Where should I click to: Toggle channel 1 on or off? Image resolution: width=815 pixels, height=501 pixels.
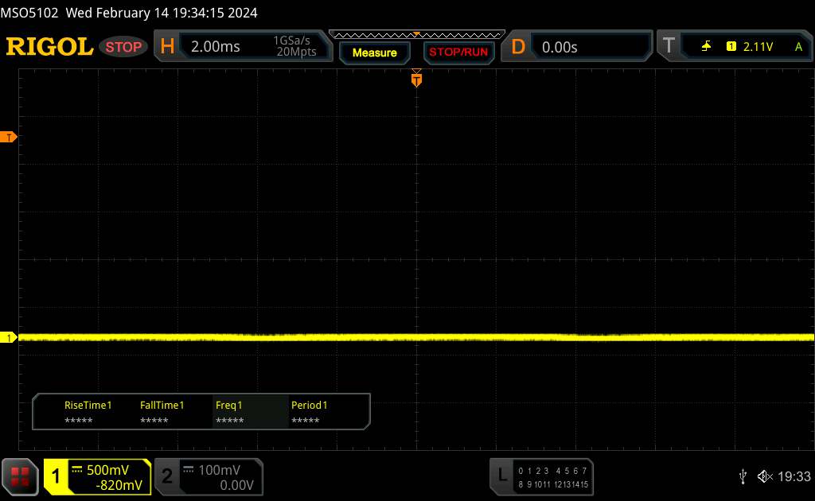click(x=55, y=476)
